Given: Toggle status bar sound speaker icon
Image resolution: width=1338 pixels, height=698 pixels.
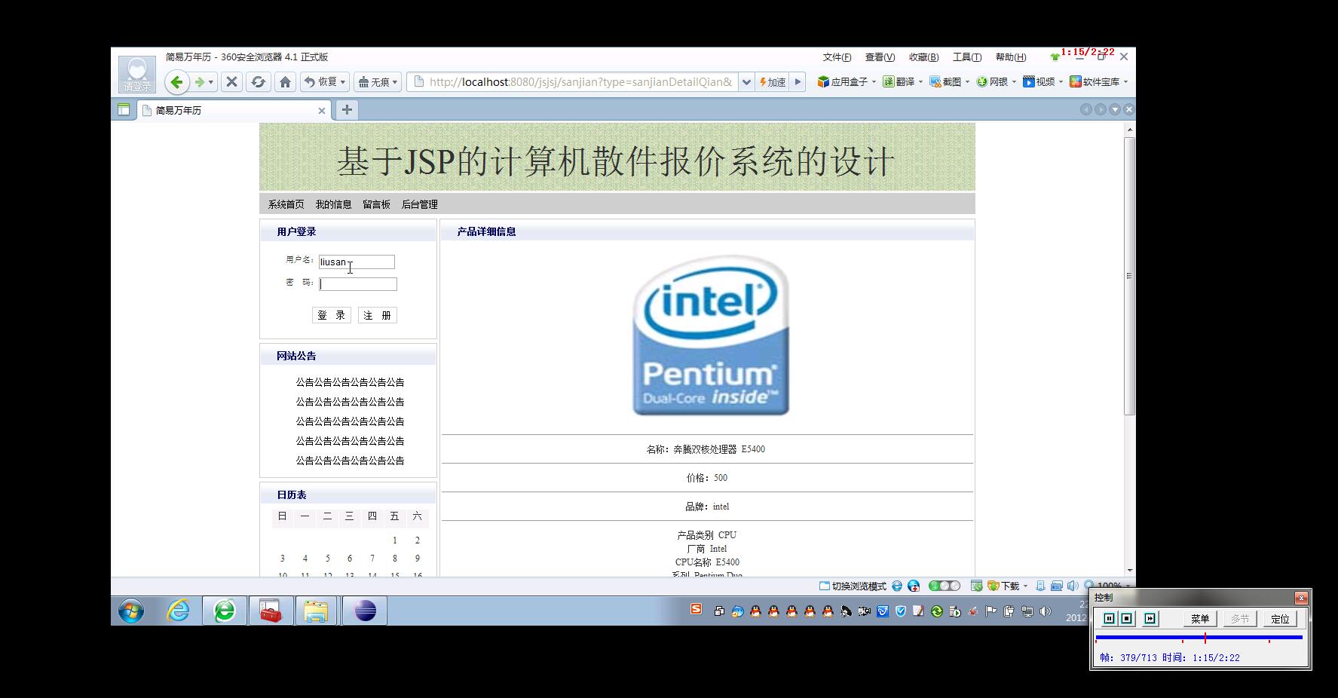Looking at the screenshot, I should [1073, 586].
